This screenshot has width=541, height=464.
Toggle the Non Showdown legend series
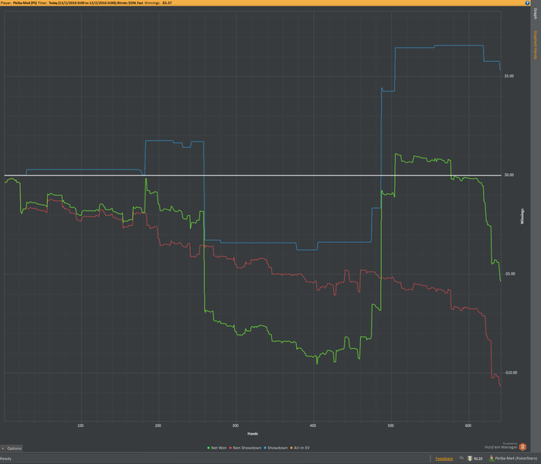[x=245, y=448]
